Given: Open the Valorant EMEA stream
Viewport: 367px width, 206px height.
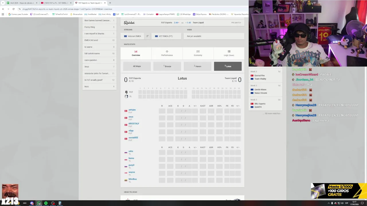Looking at the screenshot, I should (x=133, y=36).
